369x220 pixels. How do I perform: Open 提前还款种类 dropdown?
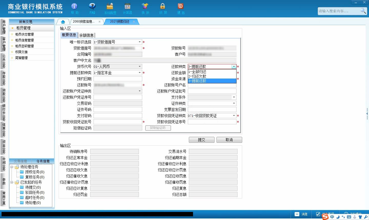click(x=140, y=73)
